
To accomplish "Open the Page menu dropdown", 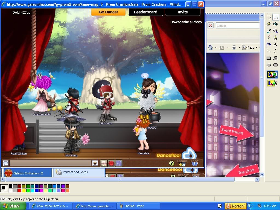I will pos(250,48).
